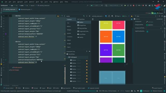Select the Widgets palette category
Screen dimensions: 166x93
69,30
